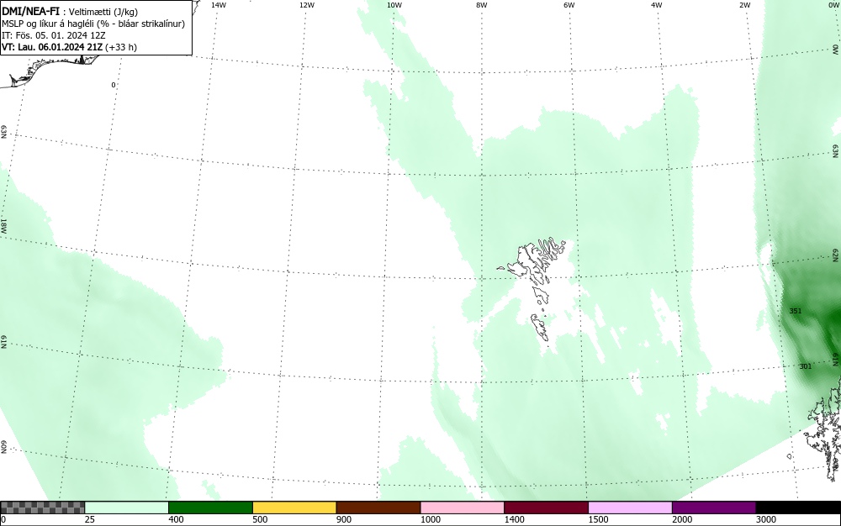The width and height of the screenshot is (841, 526).
Task: Click the 2W longitude label
Action: click(x=744, y=5)
